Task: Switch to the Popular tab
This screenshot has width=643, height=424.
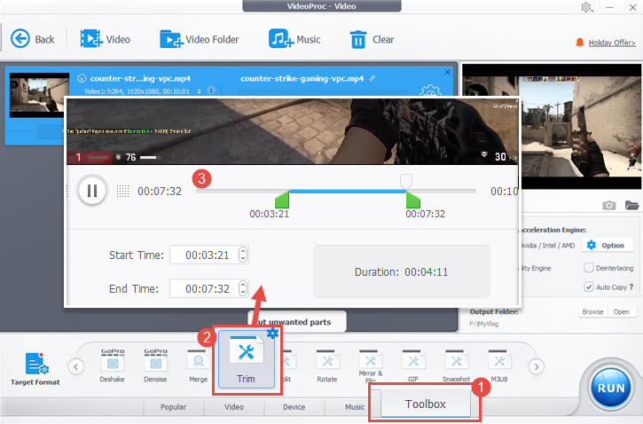Action: coord(174,407)
